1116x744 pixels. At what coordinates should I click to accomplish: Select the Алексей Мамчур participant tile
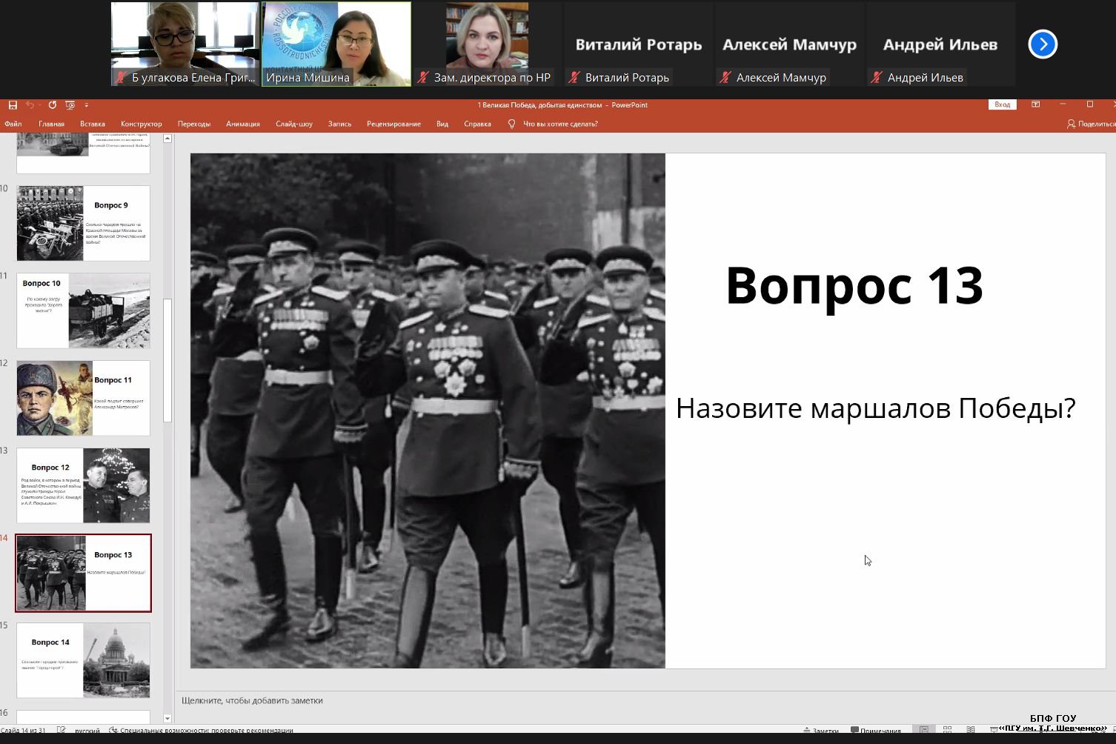click(x=789, y=44)
